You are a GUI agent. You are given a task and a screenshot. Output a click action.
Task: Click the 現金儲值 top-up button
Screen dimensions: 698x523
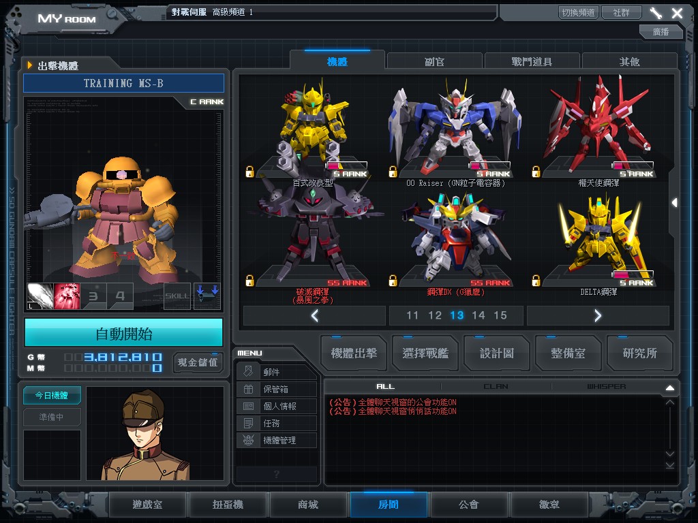point(198,362)
